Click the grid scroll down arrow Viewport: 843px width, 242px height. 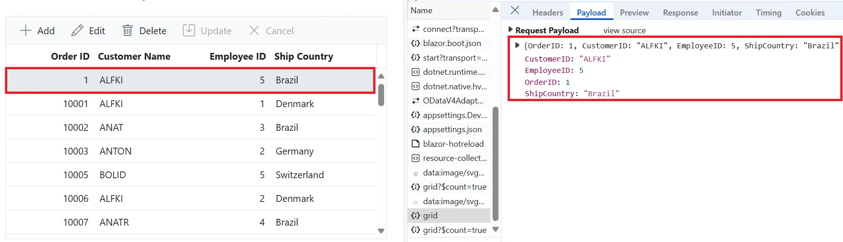tap(381, 231)
